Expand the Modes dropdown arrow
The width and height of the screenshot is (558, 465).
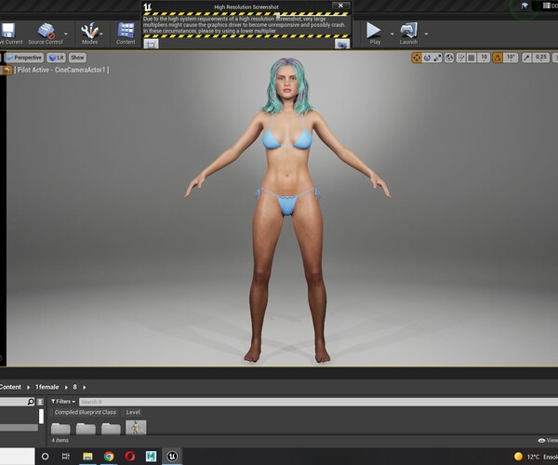click(101, 33)
